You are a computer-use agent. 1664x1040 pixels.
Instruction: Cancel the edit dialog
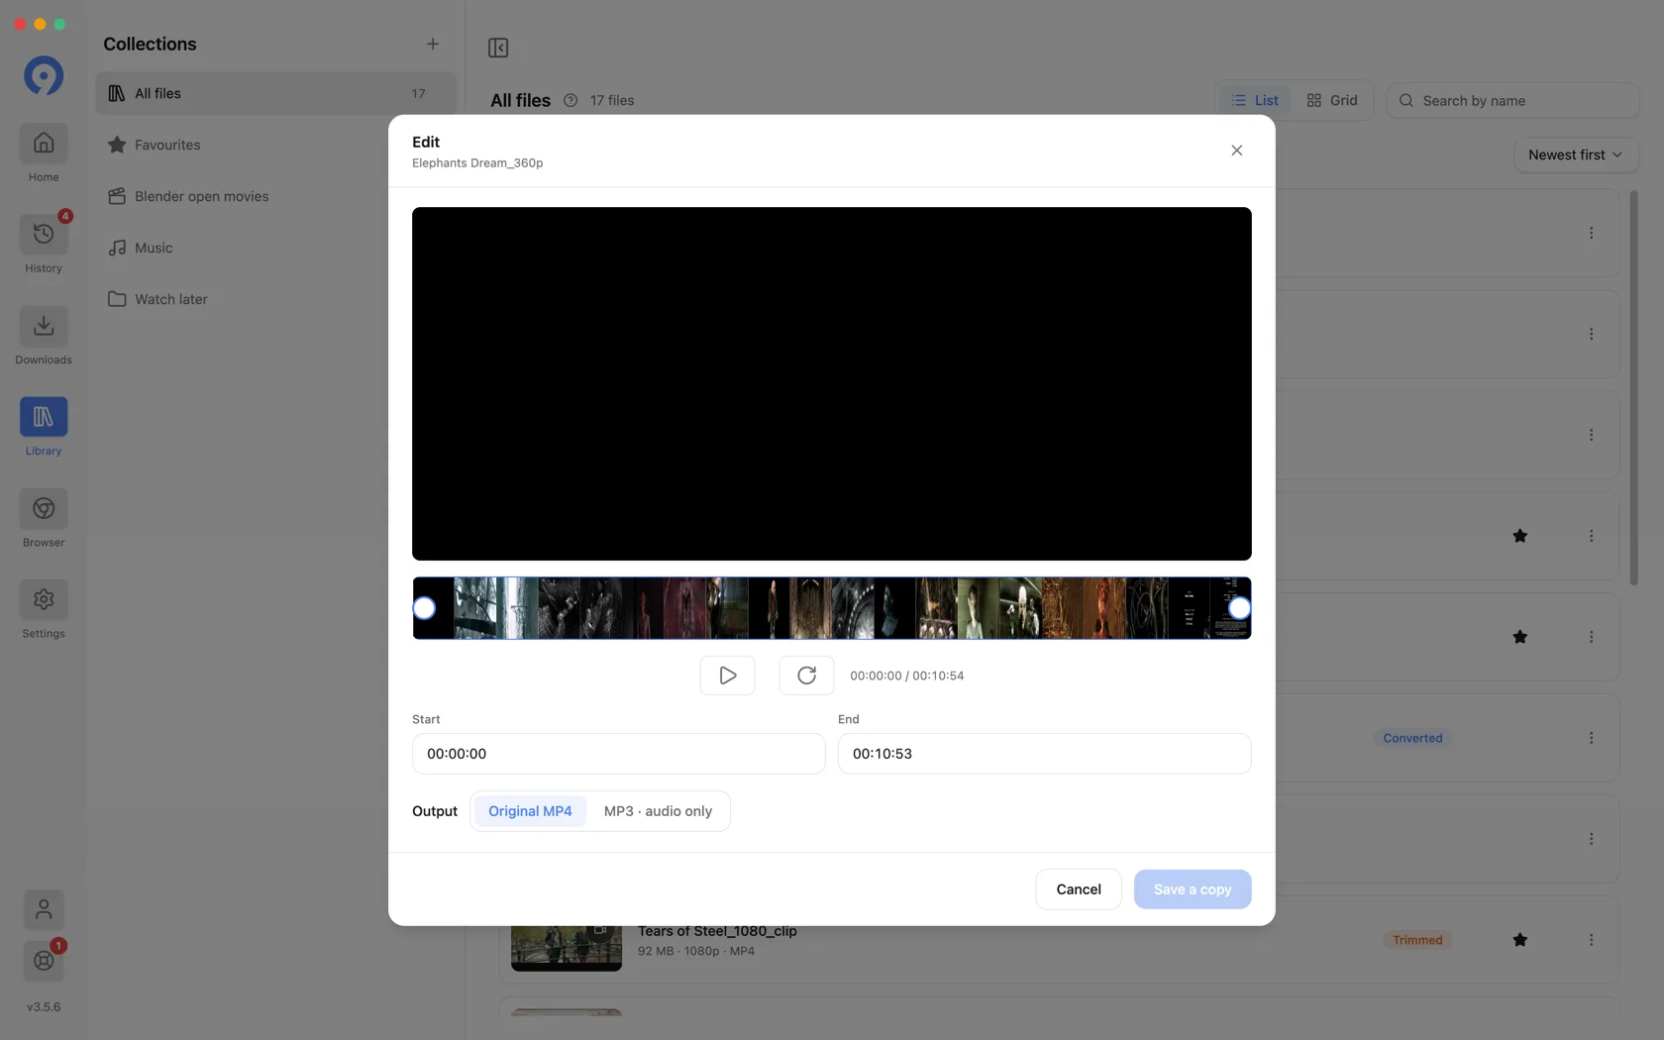pyautogui.click(x=1079, y=889)
